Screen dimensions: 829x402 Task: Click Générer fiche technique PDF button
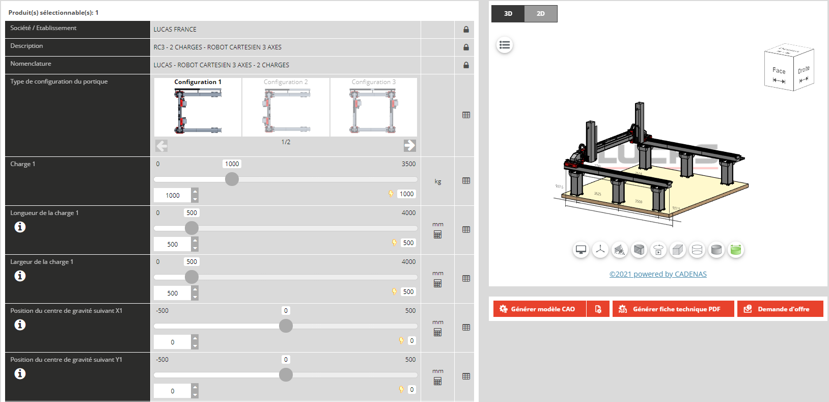(x=673, y=309)
